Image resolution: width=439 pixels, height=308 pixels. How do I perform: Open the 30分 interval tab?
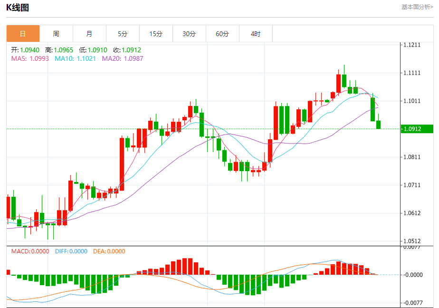tap(190, 34)
